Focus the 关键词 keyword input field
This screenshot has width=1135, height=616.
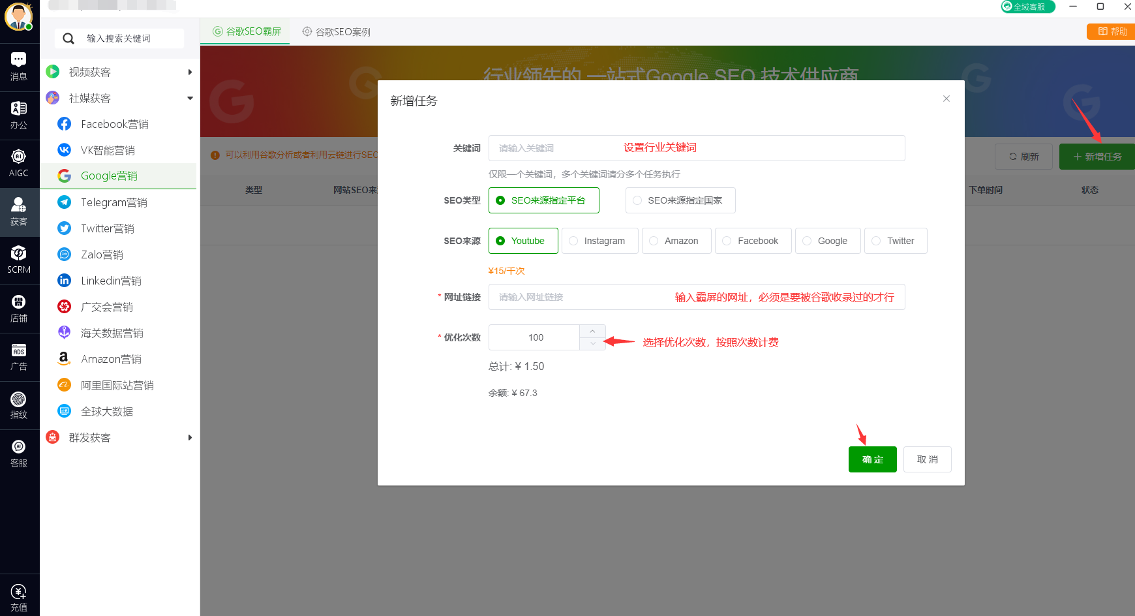coord(697,148)
